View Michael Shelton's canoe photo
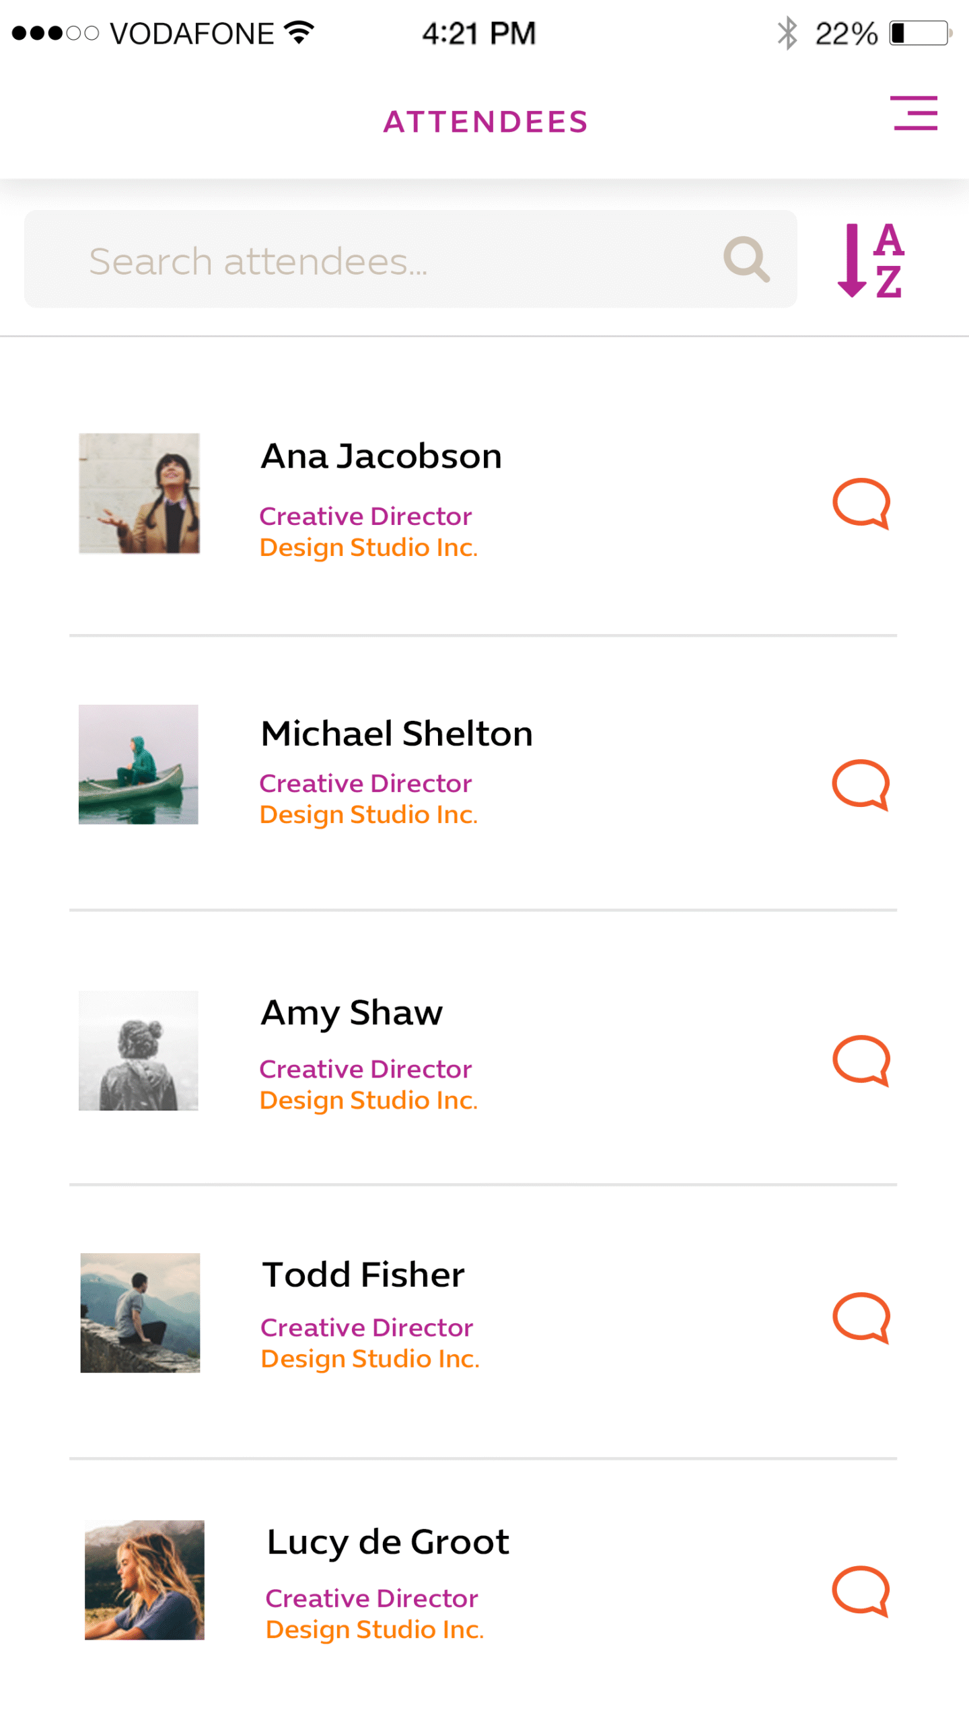Screen dimensions: 969x1723 [x=139, y=764]
